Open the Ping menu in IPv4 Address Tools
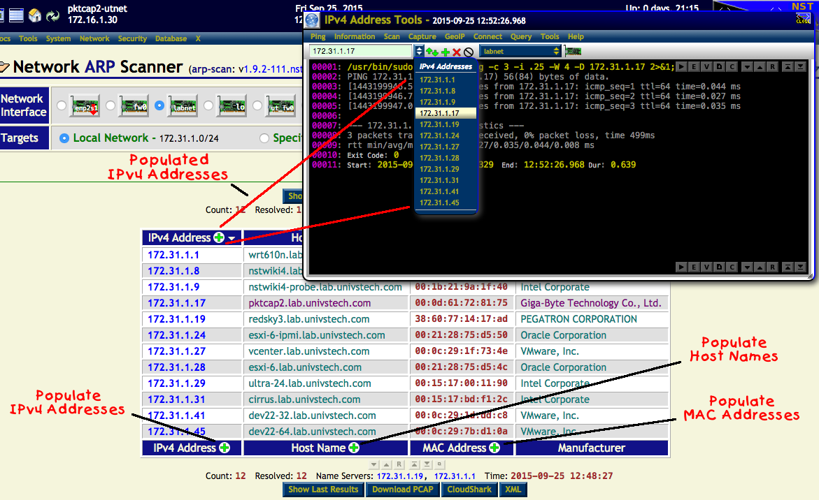 tap(318, 36)
